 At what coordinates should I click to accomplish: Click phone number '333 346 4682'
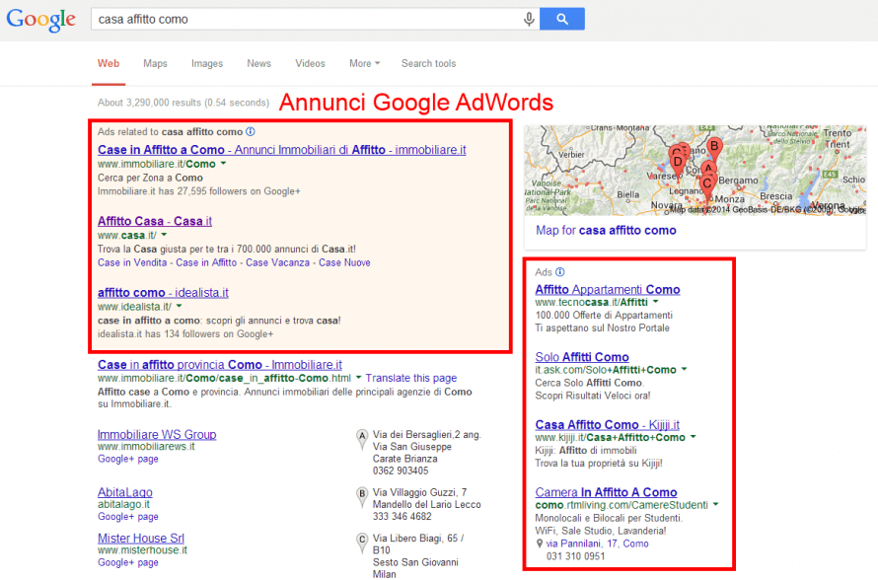[402, 517]
